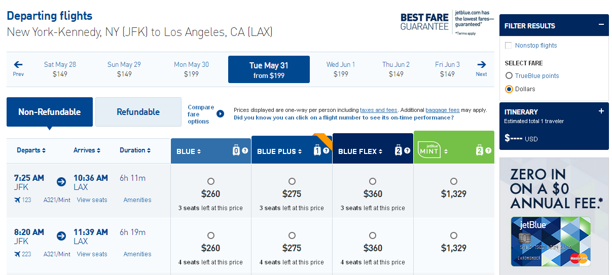View seats for the 8:20 AM flight
Image resolution: width=612 pixels, height=275 pixels.
(92, 254)
